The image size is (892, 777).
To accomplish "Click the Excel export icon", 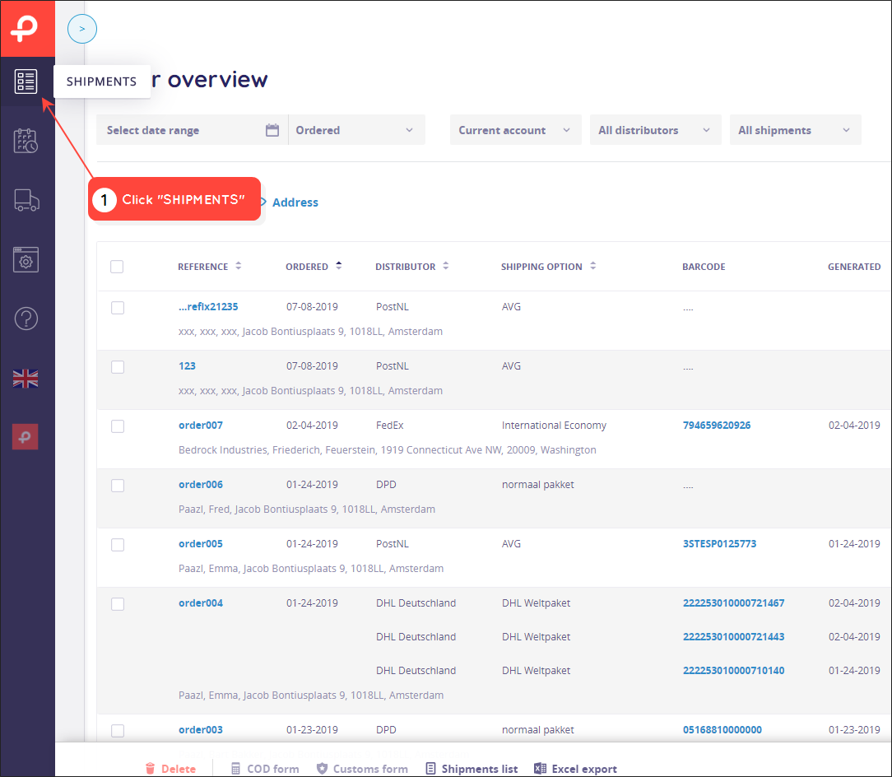I will coord(540,769).
